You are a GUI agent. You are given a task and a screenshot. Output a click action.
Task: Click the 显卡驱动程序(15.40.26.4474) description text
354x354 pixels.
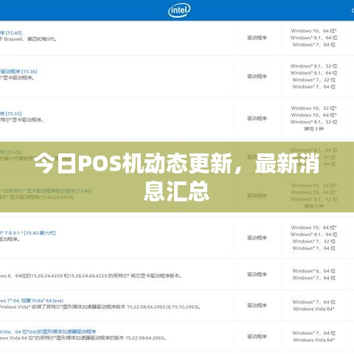click(37, 197)
